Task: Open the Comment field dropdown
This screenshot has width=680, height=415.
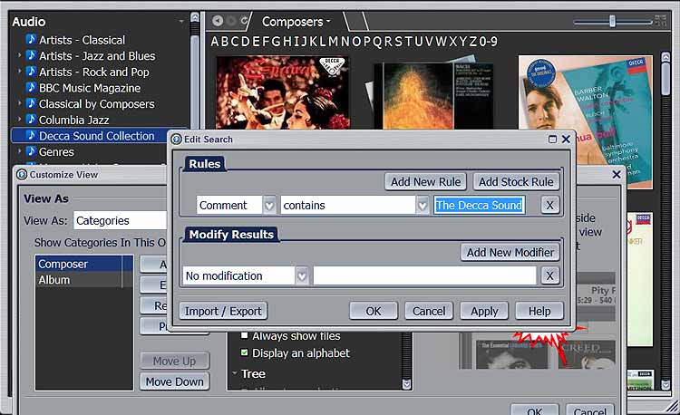Action: [x=269, y=206]
